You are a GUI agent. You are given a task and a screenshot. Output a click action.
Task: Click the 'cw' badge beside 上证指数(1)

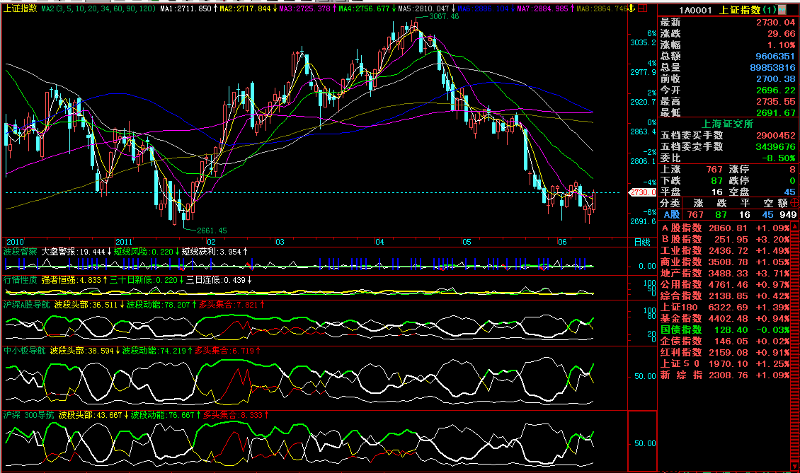click(x=782, y=10)
